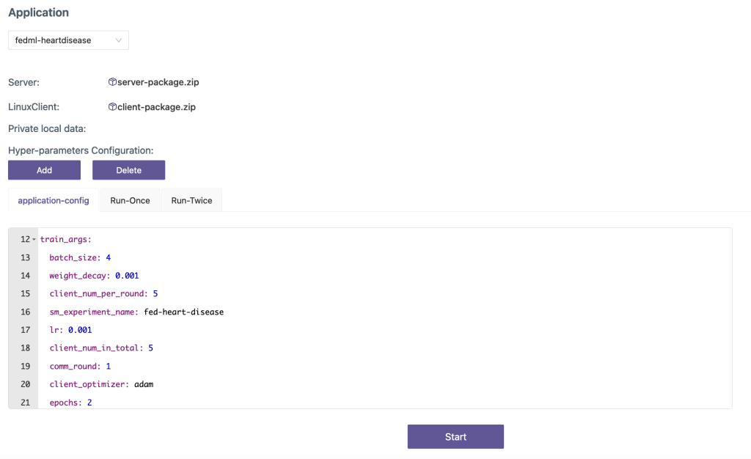This screenshot has height=459, width=751.
Task: Open the client-package.zip file link
Action: pos(157,107)
